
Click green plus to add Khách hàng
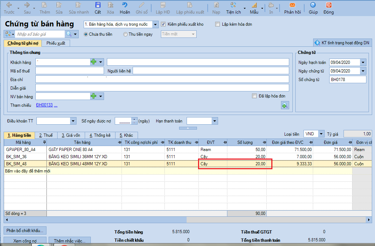tap(94, 62)
